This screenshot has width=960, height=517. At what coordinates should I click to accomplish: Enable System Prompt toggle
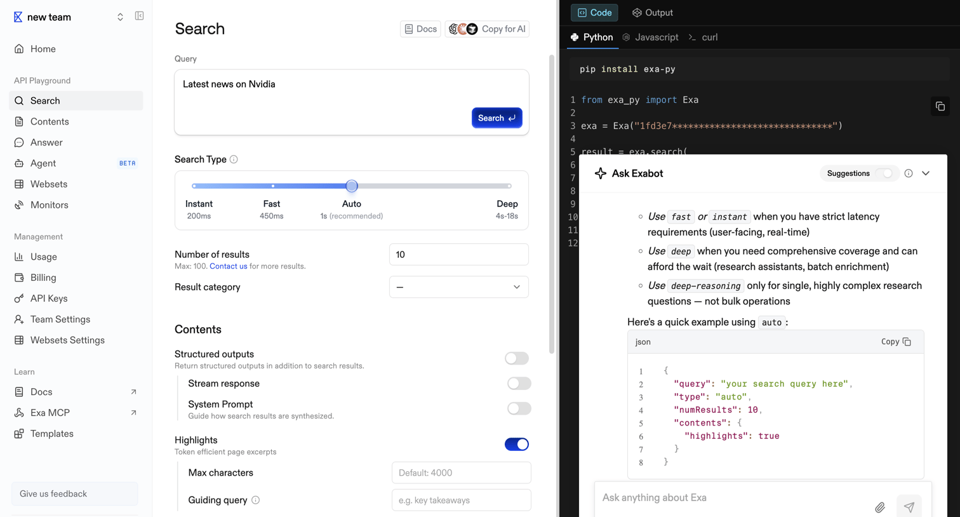tap(519, 408)
